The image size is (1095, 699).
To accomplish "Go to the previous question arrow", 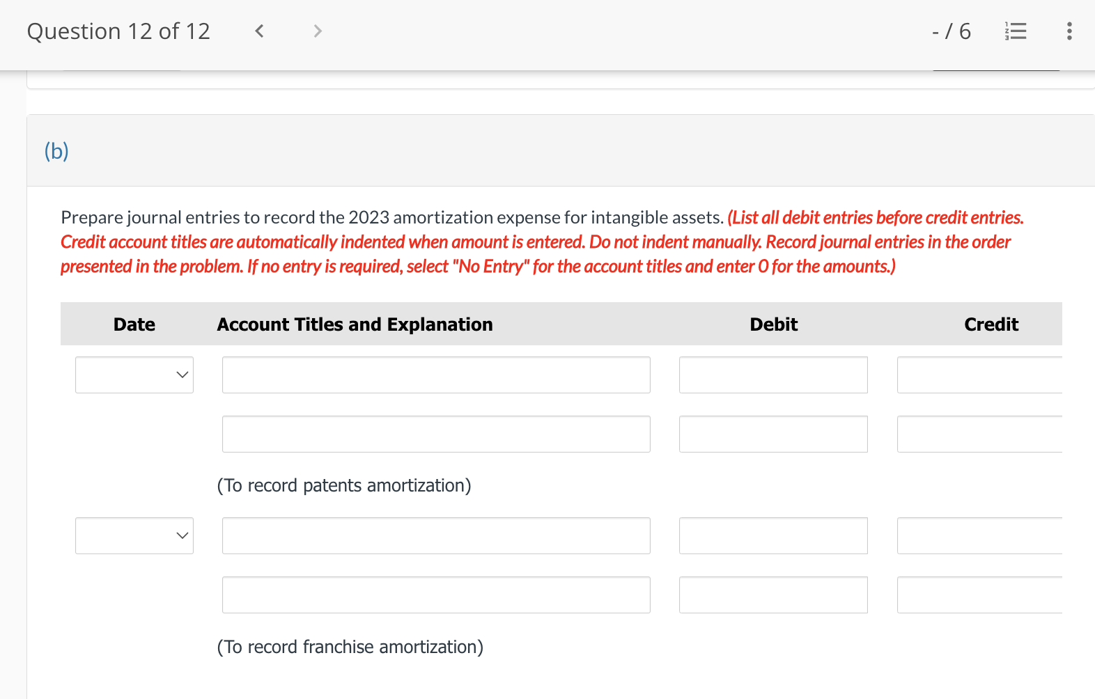I will click(x=259, y=31).
